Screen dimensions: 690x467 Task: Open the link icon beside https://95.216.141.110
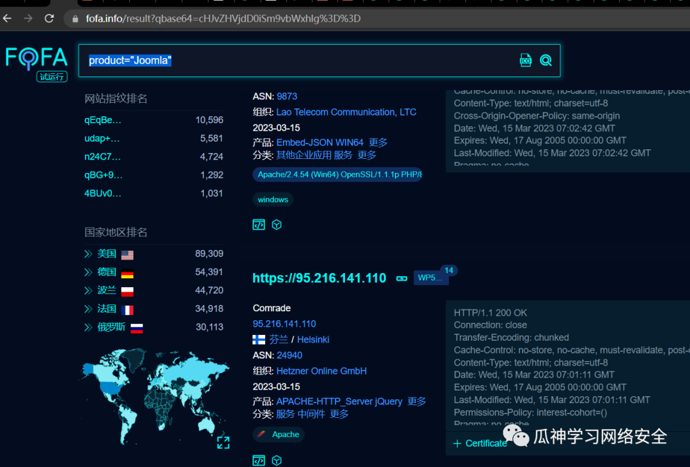tap(402, 278)
